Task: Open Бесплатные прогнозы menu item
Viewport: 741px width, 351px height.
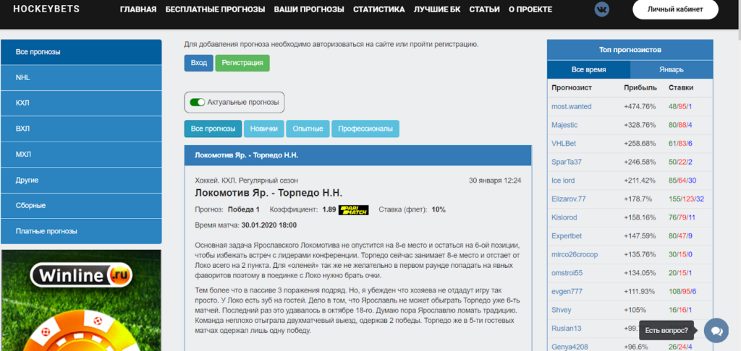Action: click(215, 9)
